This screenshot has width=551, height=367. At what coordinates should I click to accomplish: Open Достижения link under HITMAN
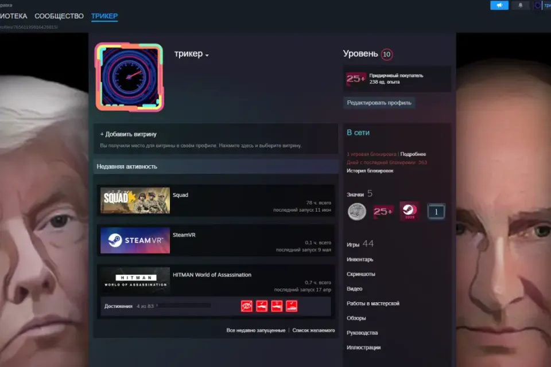[x=118, y=306]
